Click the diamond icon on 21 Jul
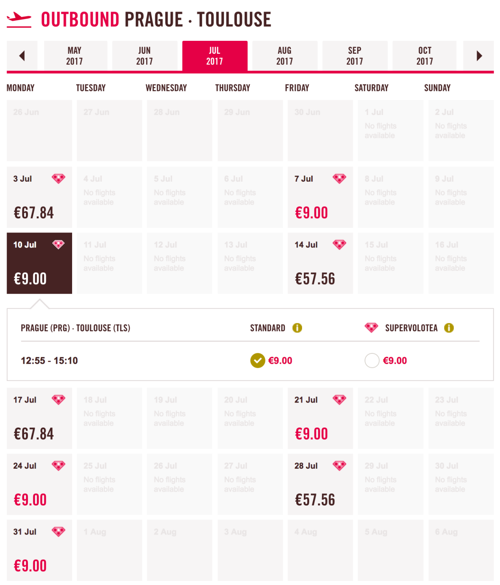 [x=339, y=400]
